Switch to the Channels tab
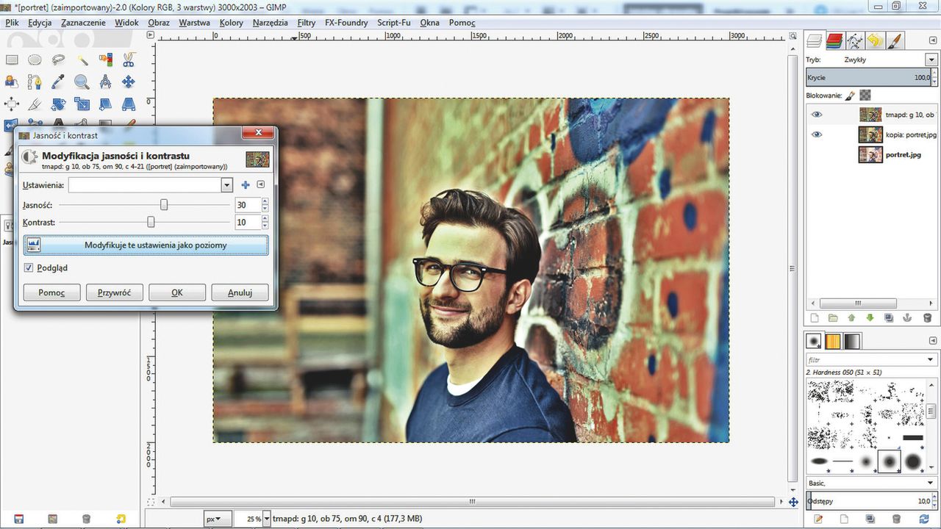The width and height of the screenshot is (941, 529). [x=834, y=40]
